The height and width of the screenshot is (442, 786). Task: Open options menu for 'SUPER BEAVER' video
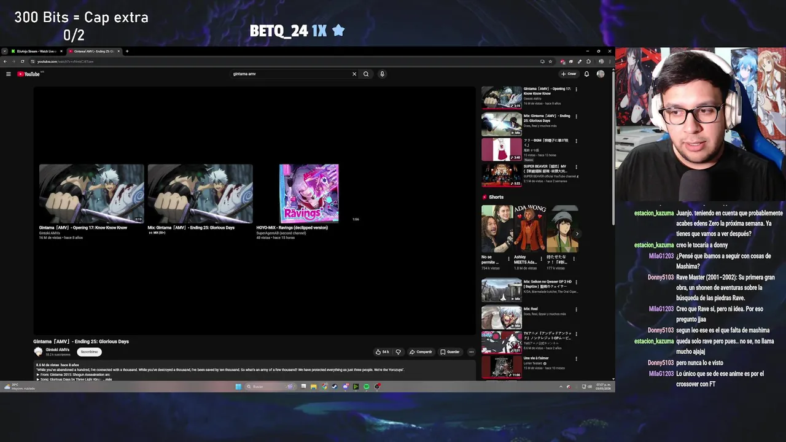coord(576,167)
